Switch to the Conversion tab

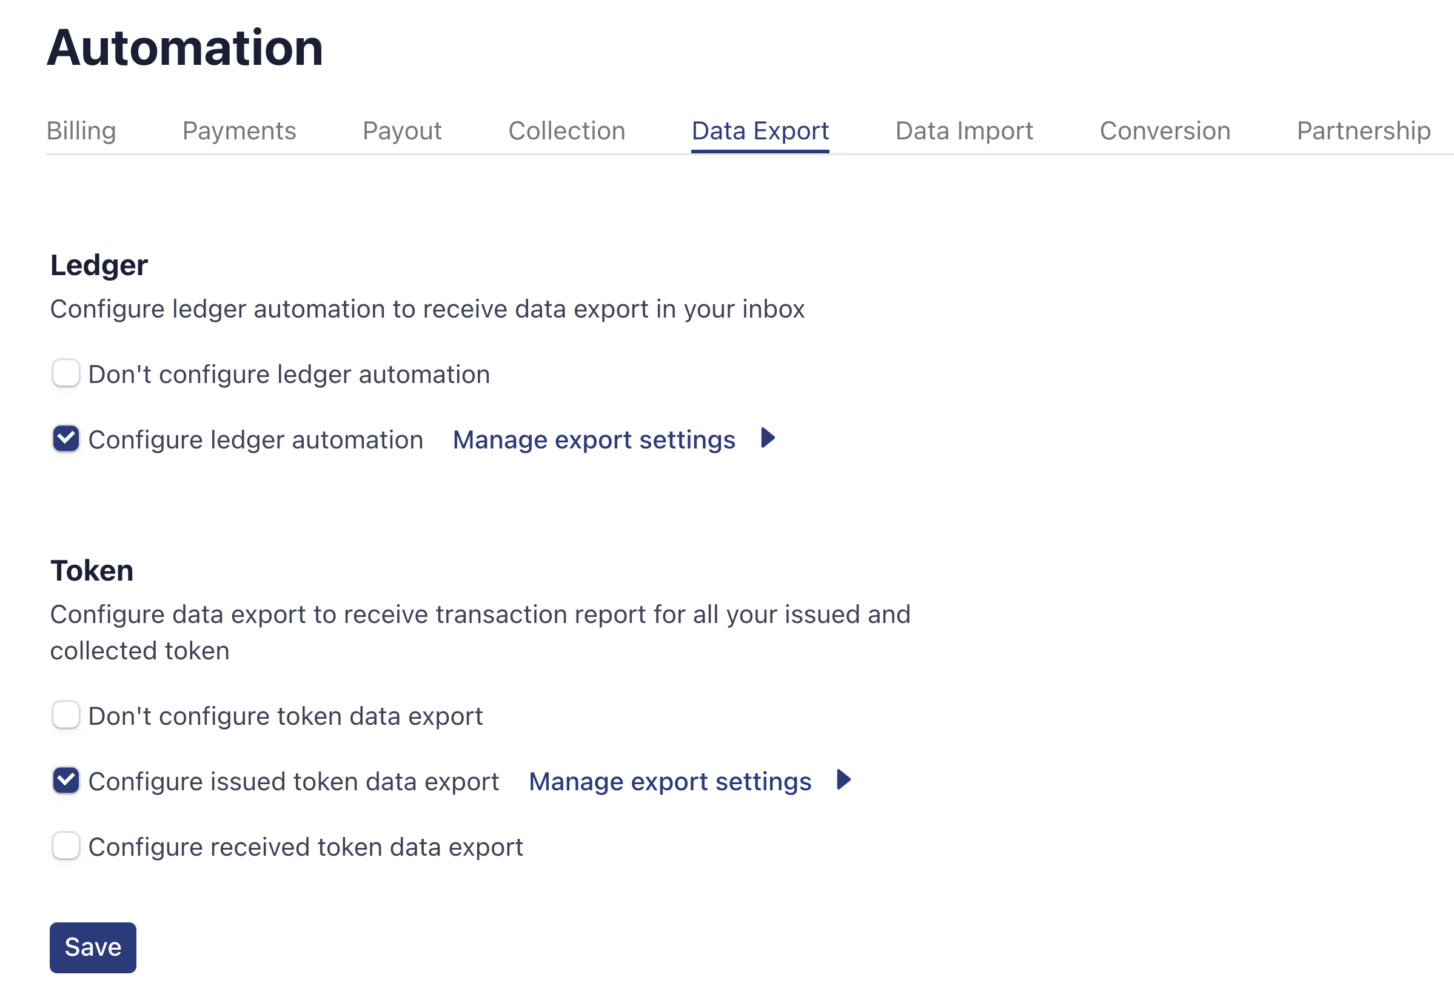coord(1164,131)
